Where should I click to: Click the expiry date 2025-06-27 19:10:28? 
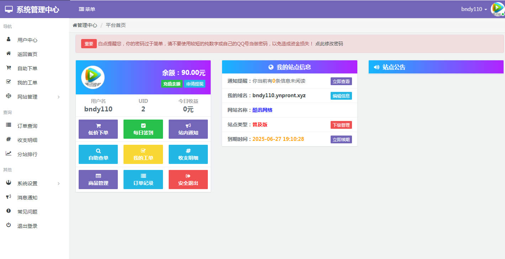point(278,139)
